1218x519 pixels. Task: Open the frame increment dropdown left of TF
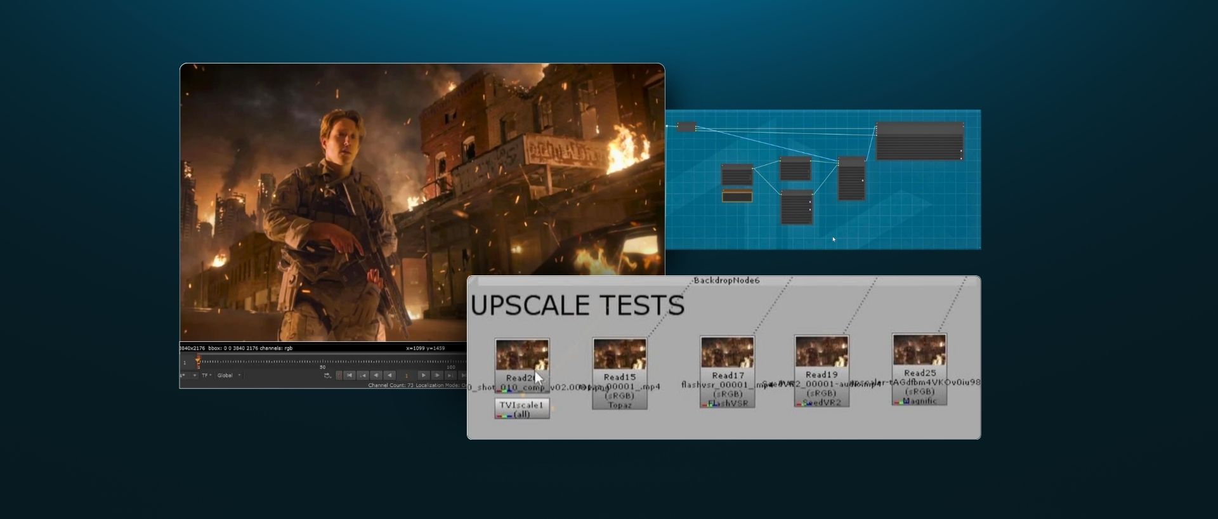click(x=188, y=376)
